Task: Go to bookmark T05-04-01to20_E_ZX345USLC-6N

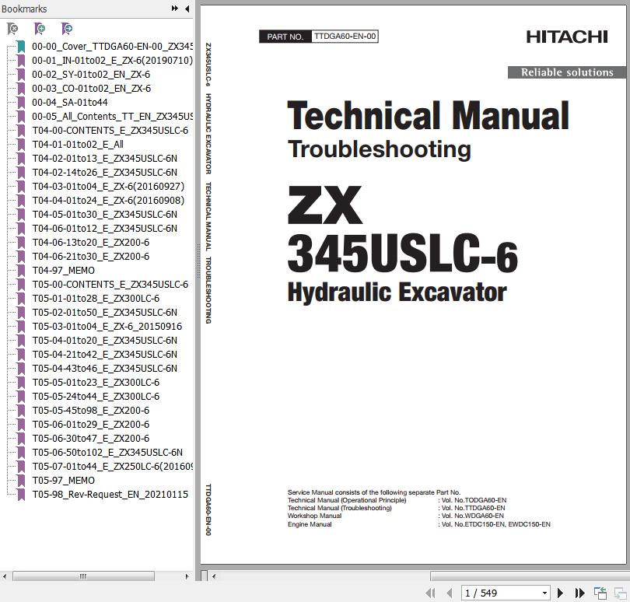Action: pyautogui.click(x=104, y=341)
